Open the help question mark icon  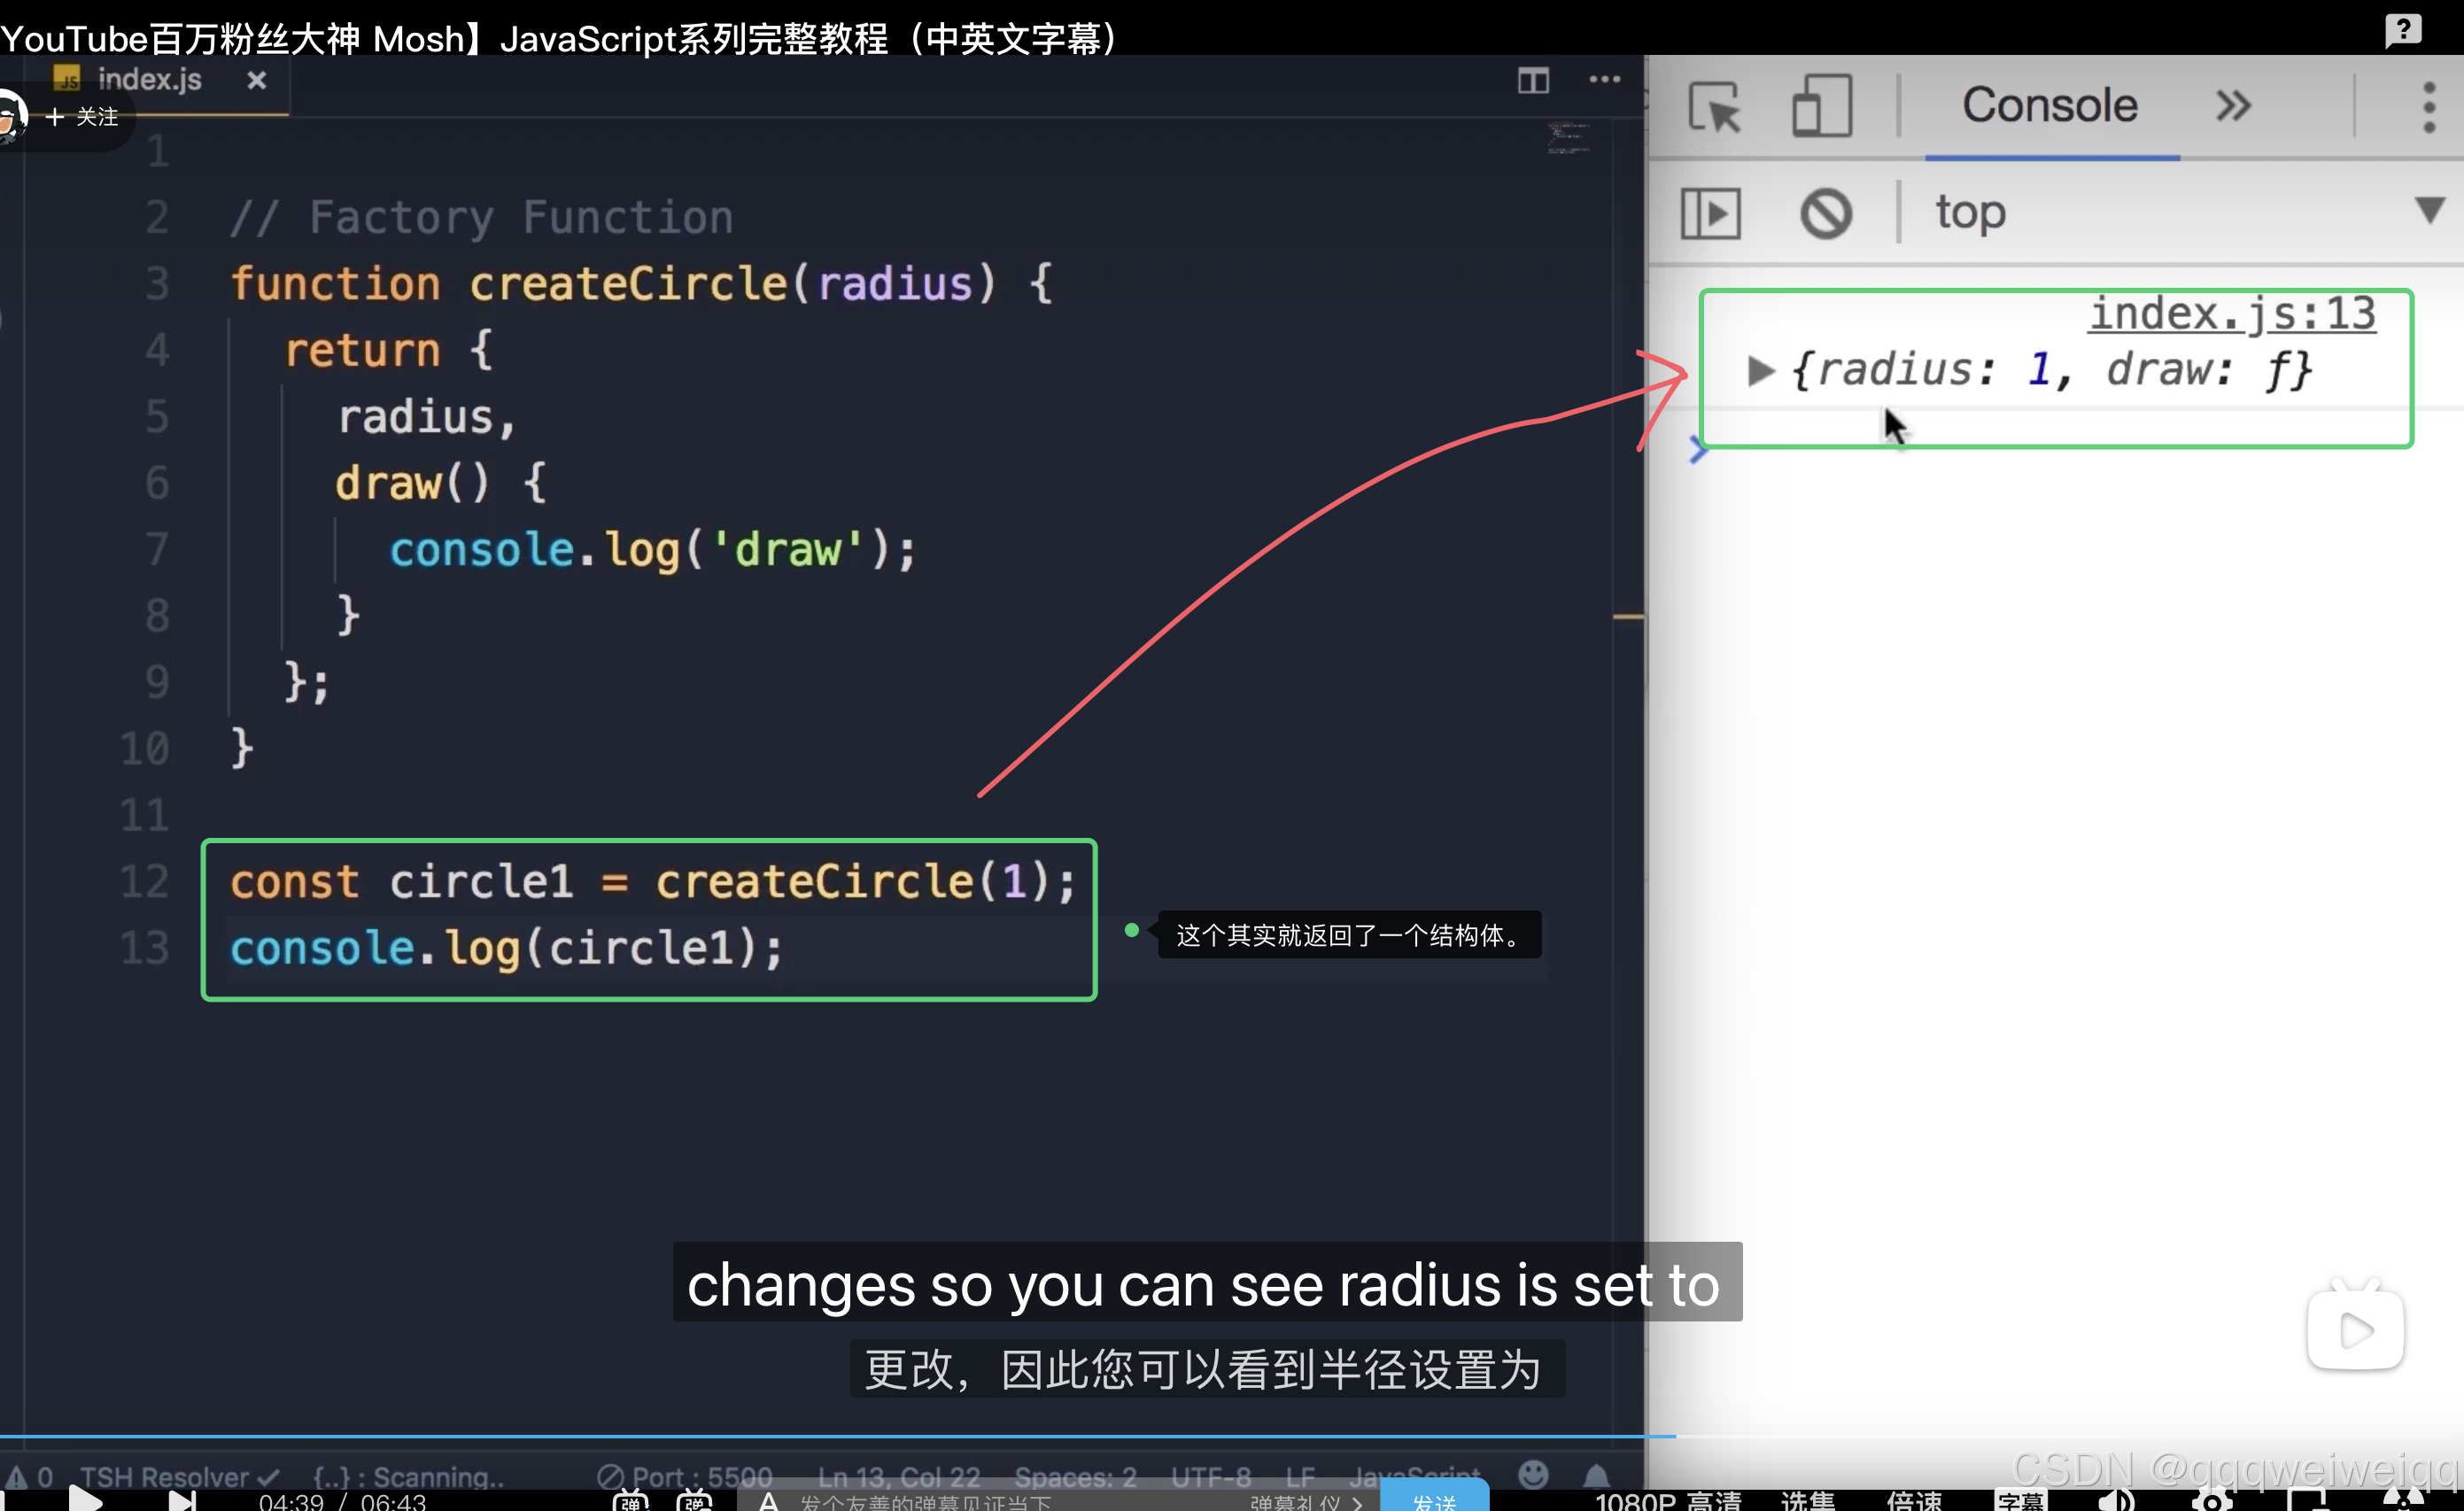coord(2402,30)
